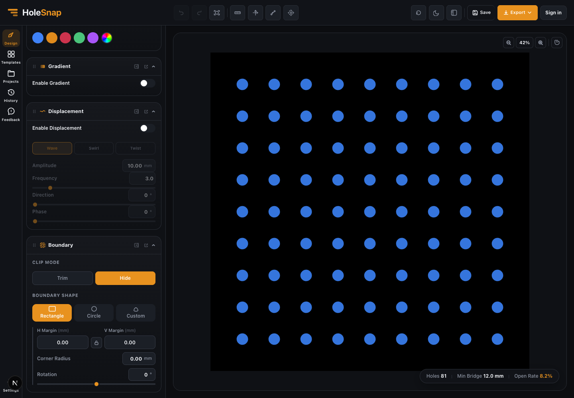
Task: Click the circular reset icon near Save
Action: click(419, 13)
